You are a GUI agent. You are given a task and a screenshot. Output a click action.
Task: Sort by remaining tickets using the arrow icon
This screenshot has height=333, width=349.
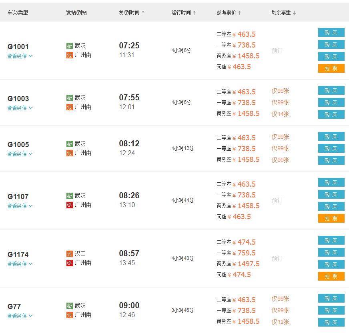pos(294,13)
